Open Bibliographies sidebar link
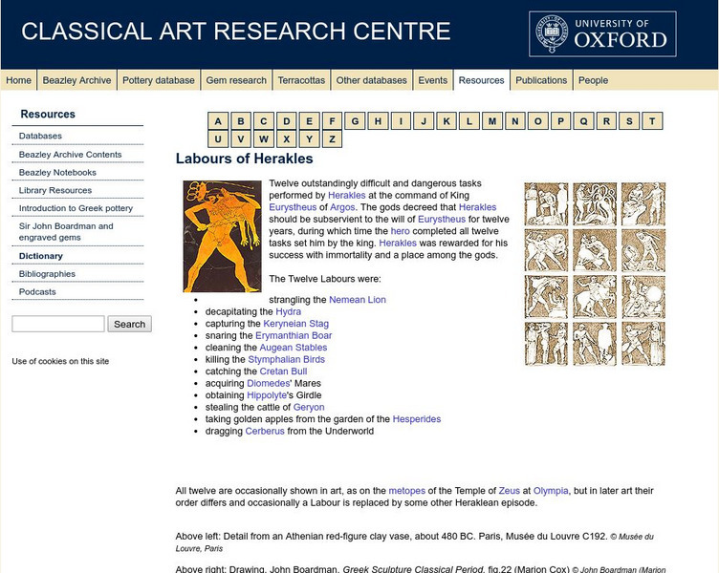This screenshot has width=719, height=573. (x=47, y=274)
